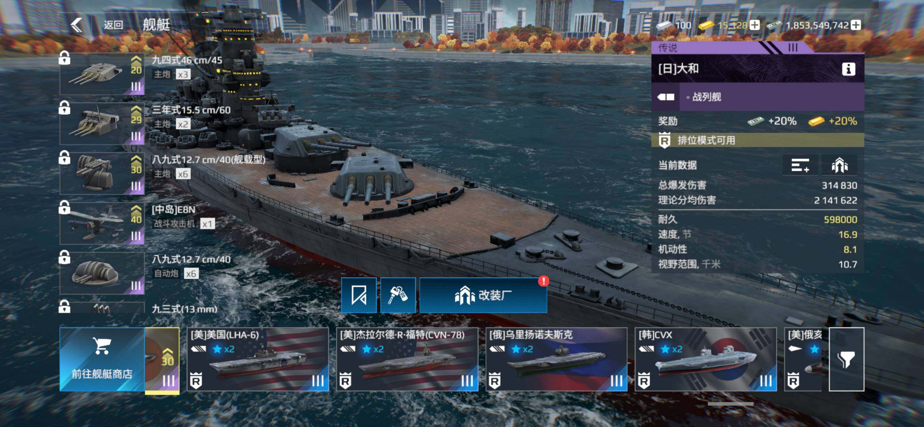Image resolution: width=924 pixels, height=427 pixels.
Task: Toggle lock on E8N aircraft slot
Action: (x=64, y=207)
